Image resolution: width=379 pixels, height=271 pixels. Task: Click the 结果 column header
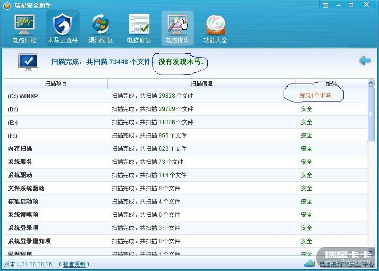331,84
